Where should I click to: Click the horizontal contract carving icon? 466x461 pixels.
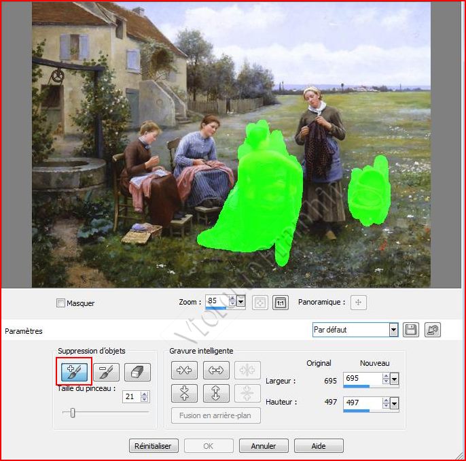[183, 371]
